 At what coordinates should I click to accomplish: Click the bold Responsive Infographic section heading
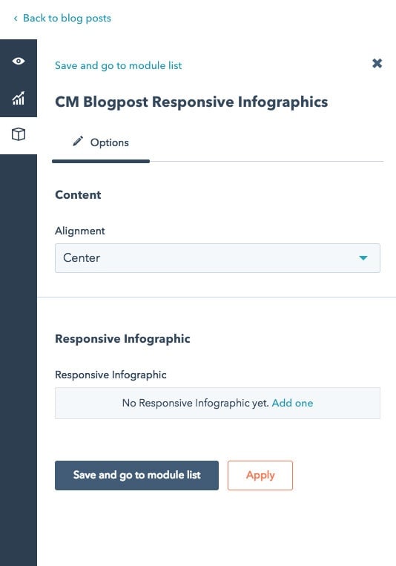[122, 339]
